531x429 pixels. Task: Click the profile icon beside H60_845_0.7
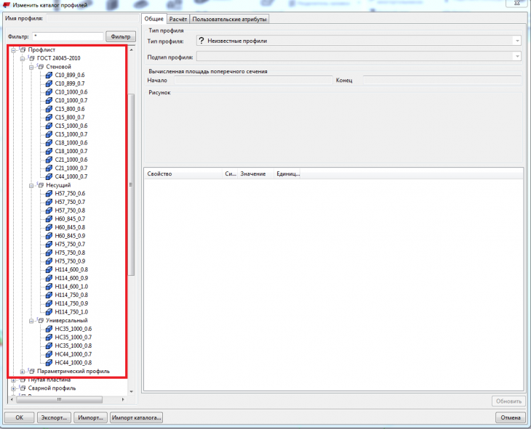pyautogui.click(x=49, y=218)
